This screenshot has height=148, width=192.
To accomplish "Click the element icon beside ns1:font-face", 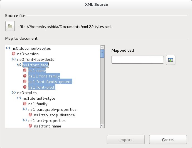I will click(x=19, y=65).
